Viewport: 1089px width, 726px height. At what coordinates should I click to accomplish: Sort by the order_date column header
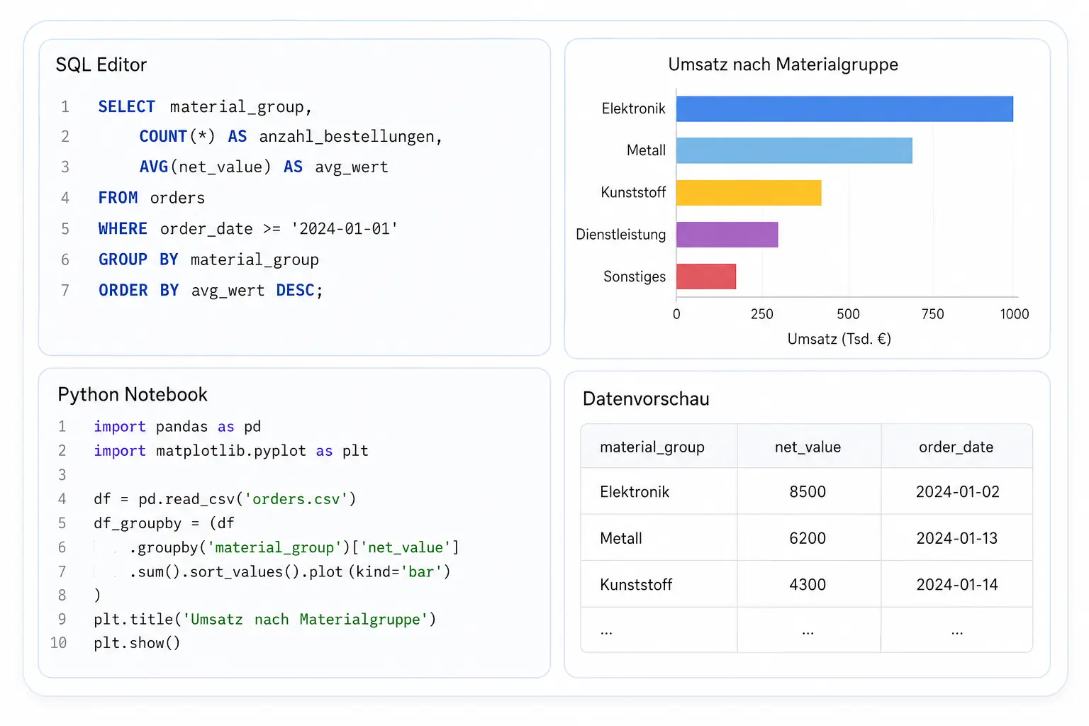pos(956,447)
